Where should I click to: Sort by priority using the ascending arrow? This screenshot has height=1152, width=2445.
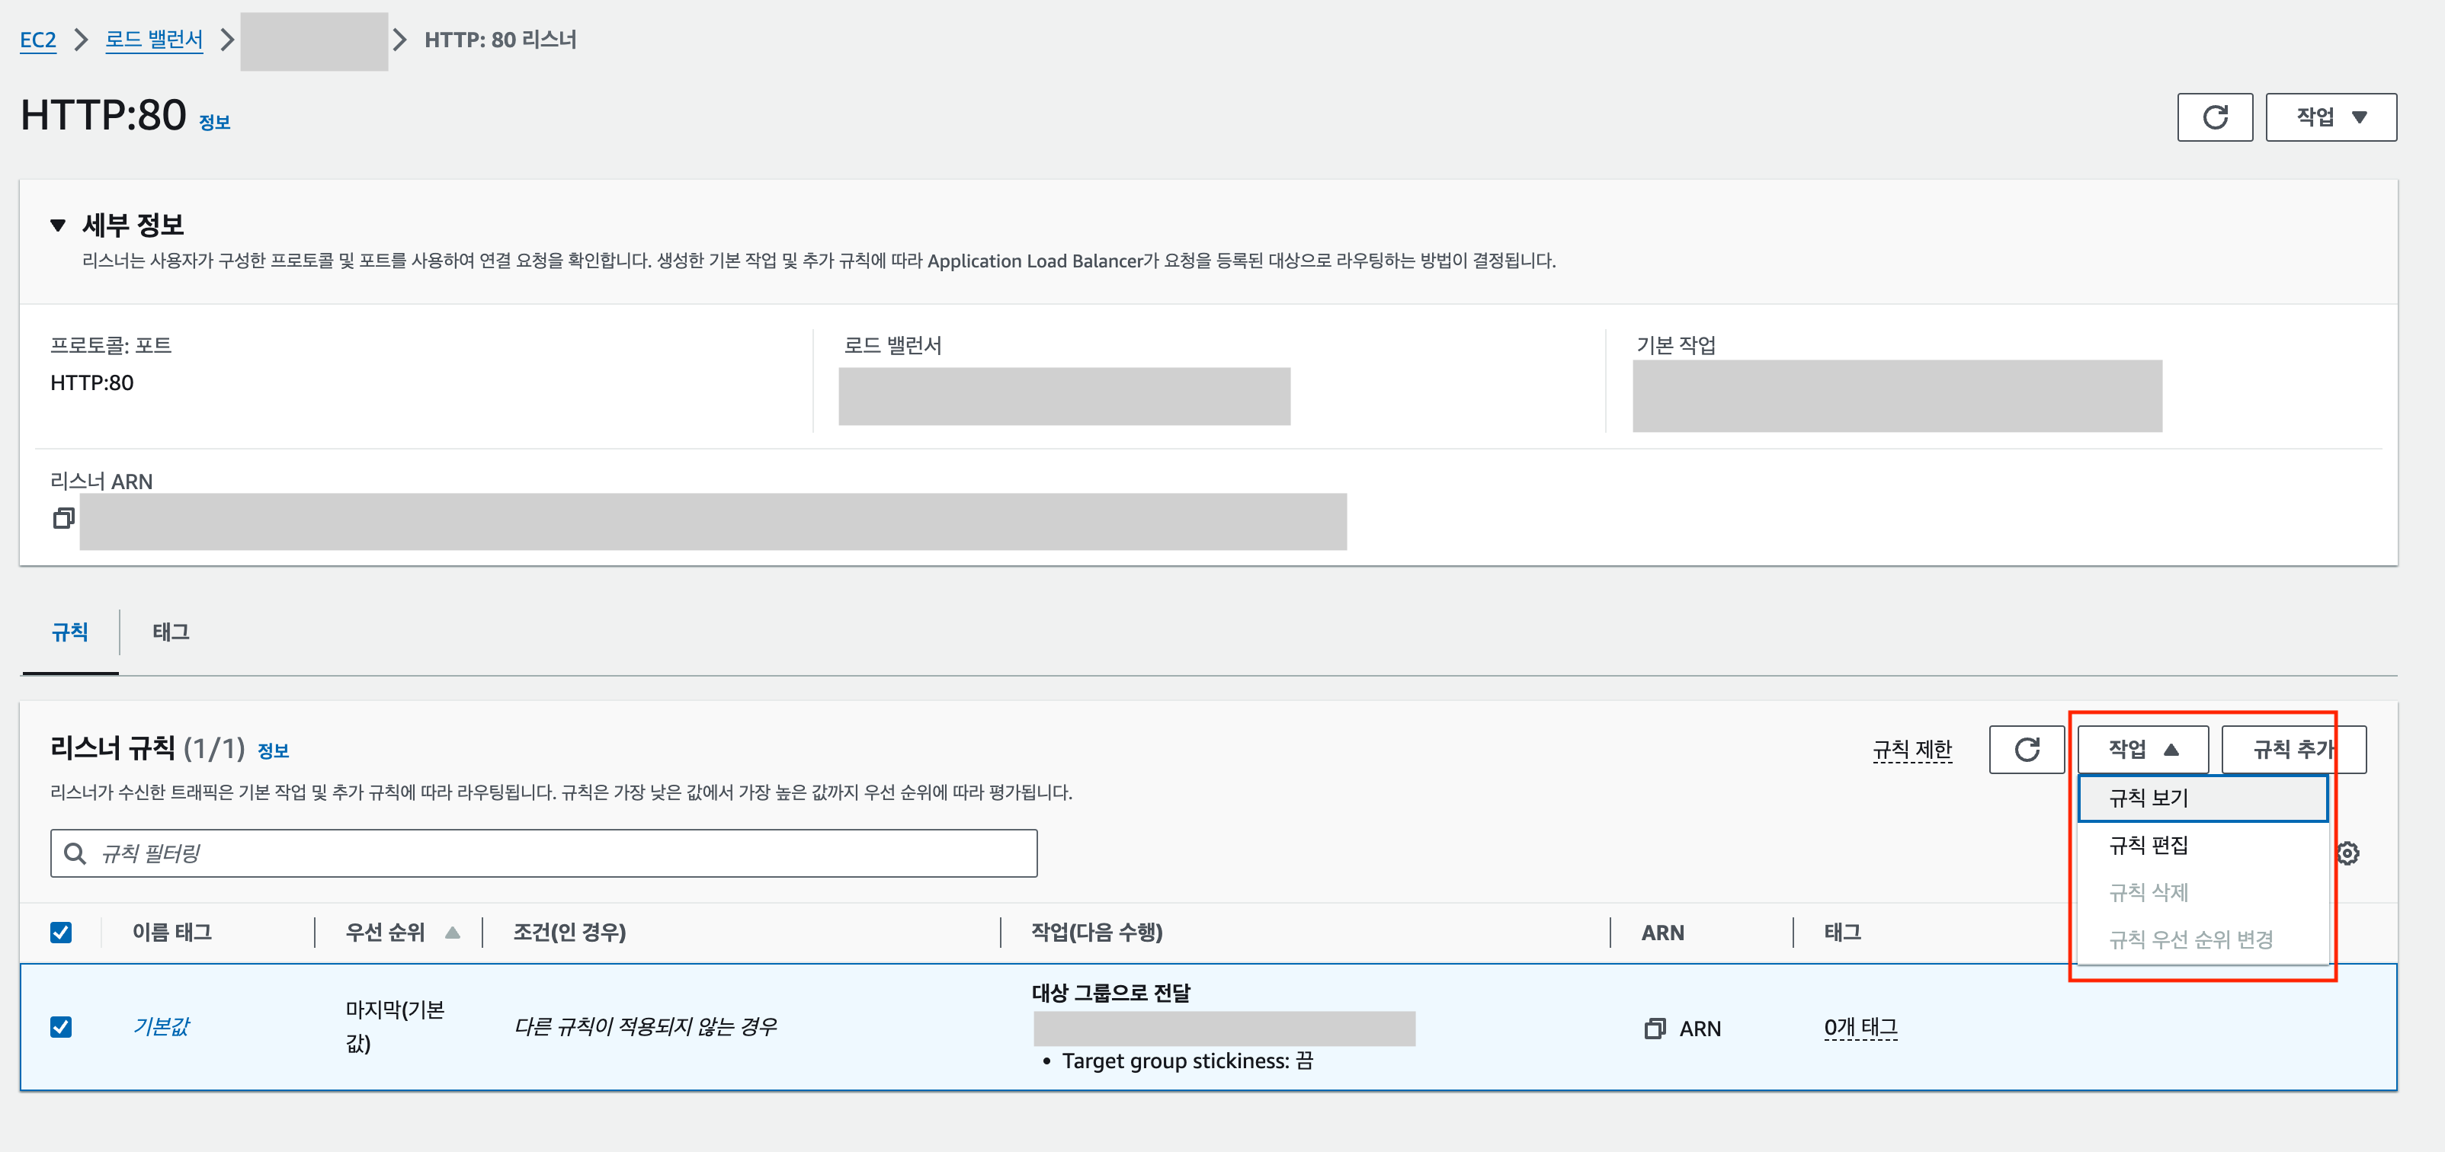pyautogui.click(x=453, y=933)
